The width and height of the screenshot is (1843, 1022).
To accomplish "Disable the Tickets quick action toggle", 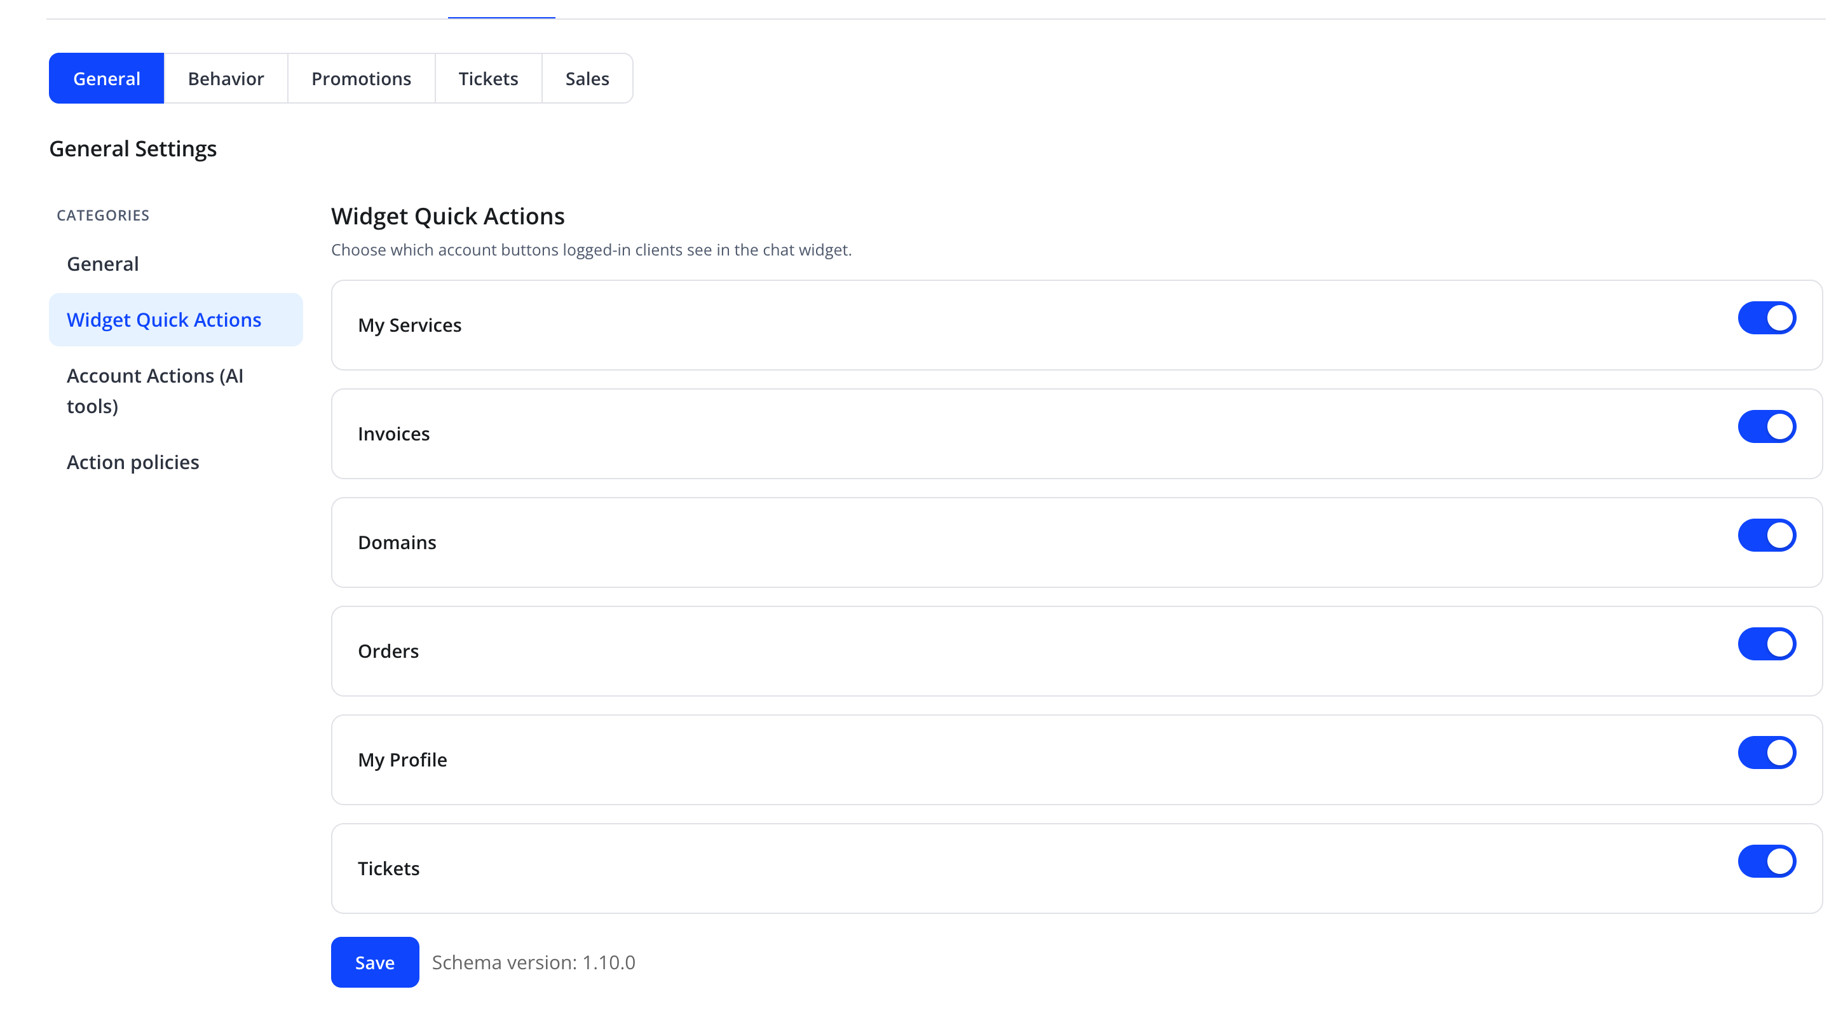I will click(1767, 862).
